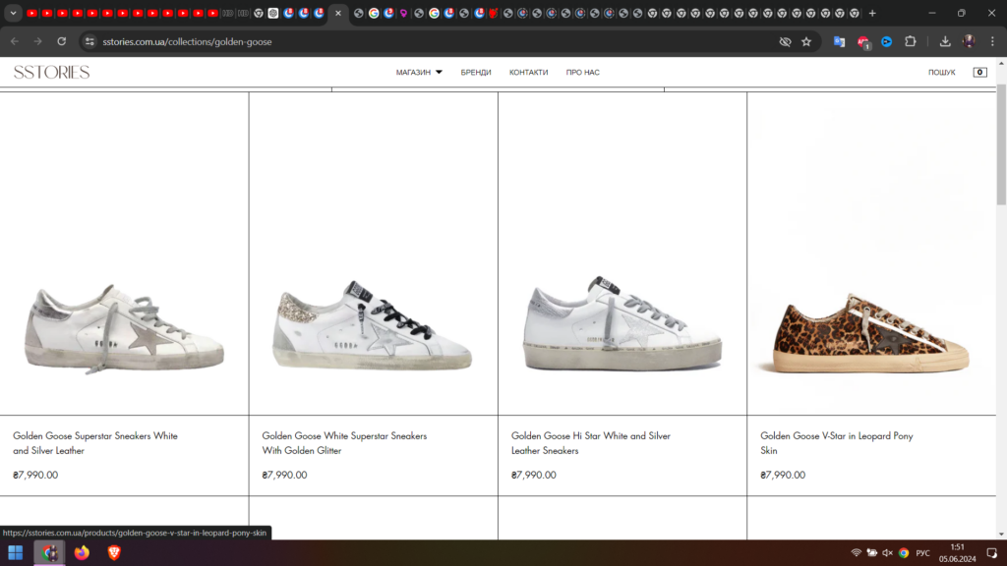Click the Hi Star White and Silver sneaker image
Image resolution: width=1007 pixels, height=566 pixels.
click(x=622, y=324)
